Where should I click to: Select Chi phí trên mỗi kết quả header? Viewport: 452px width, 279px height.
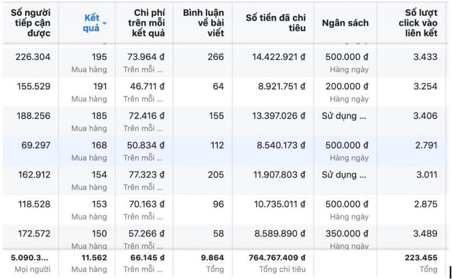(x=146, y=23)
